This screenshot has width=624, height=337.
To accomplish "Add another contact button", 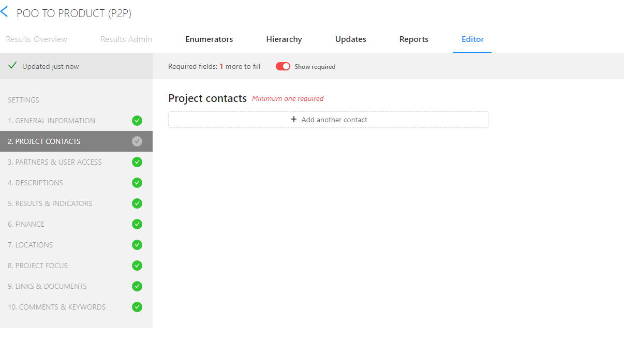I will (x=329, y=120).
